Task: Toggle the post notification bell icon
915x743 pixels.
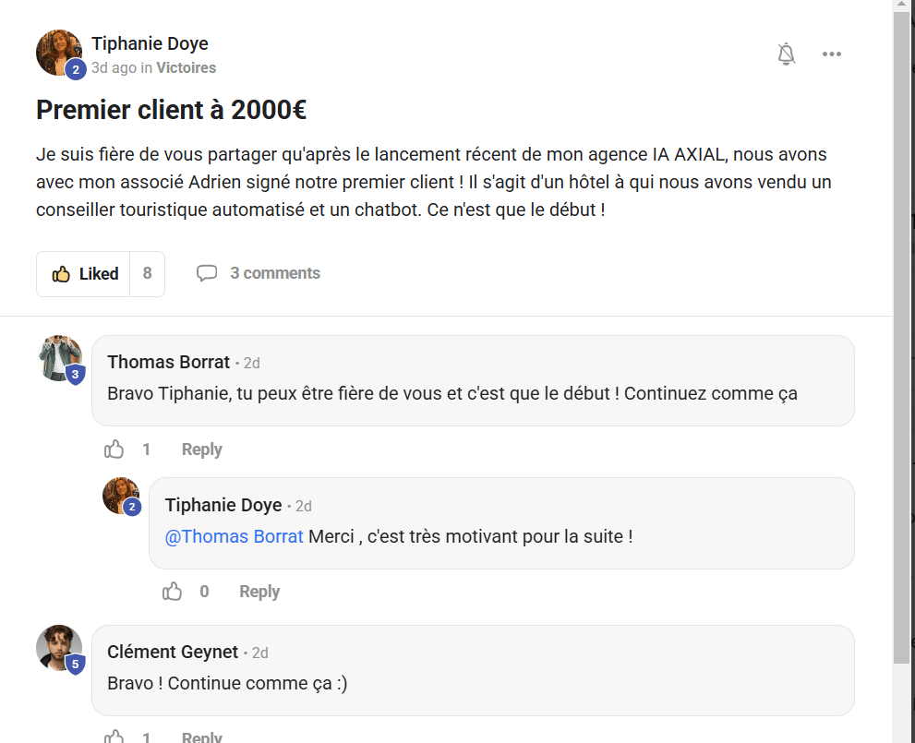Action: (x=786, y=54)
